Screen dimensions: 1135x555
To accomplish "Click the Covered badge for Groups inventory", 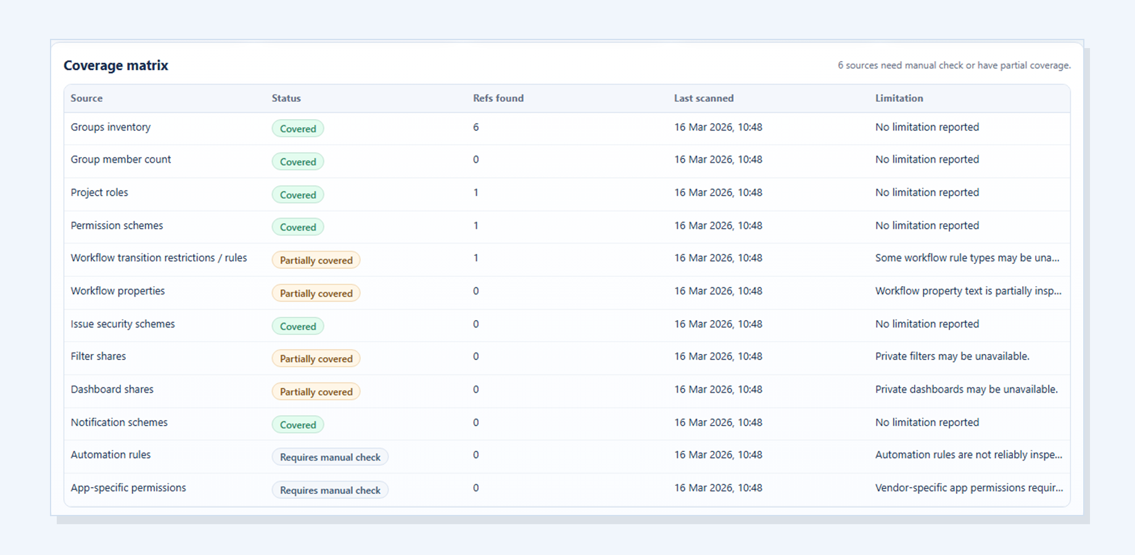I will [298, 128].
